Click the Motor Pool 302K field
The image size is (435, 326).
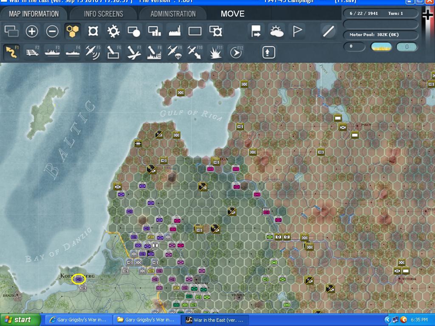(380, 35)
